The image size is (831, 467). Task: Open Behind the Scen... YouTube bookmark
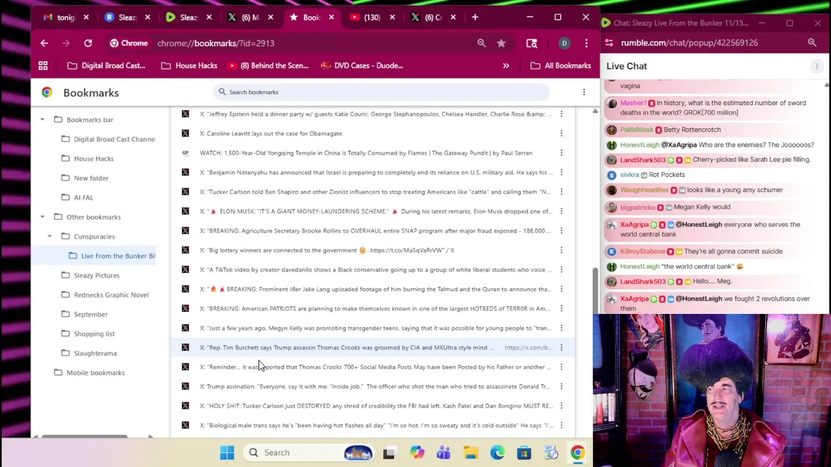pyautogui.click(x=268, y=66)
